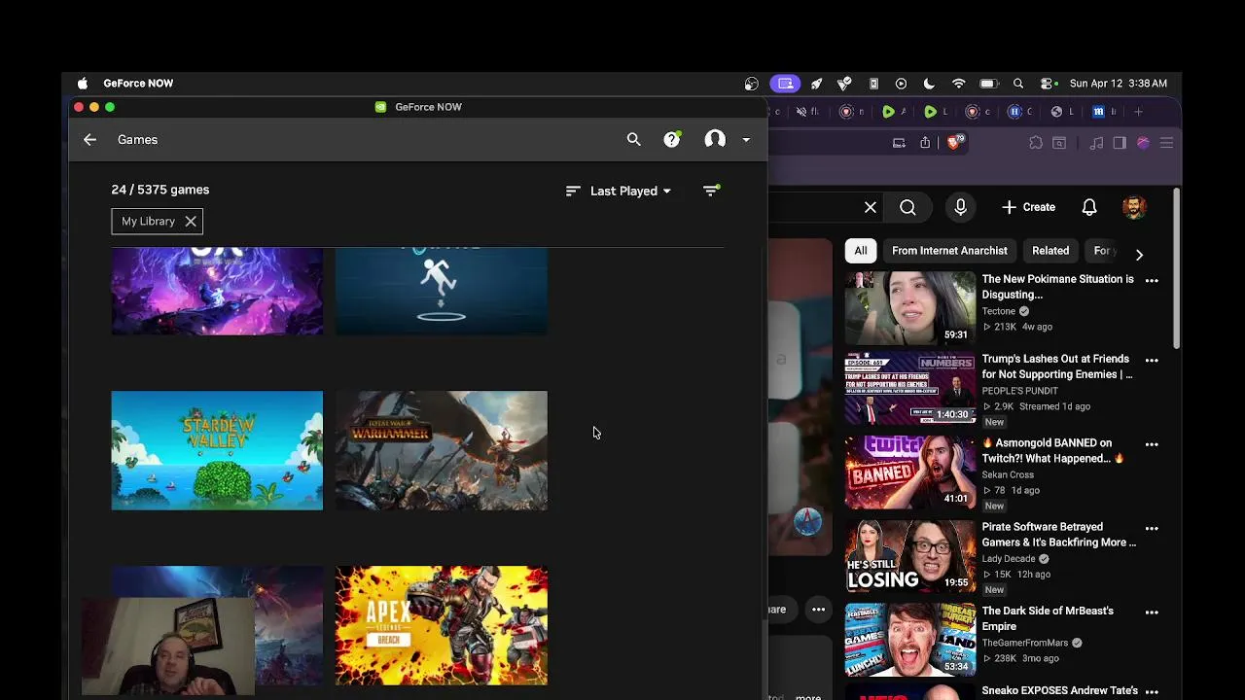Viewport: 1245px width, 700px height.
Task: Click the Wi-Fi menu bar icon
Action: (958, 84)
